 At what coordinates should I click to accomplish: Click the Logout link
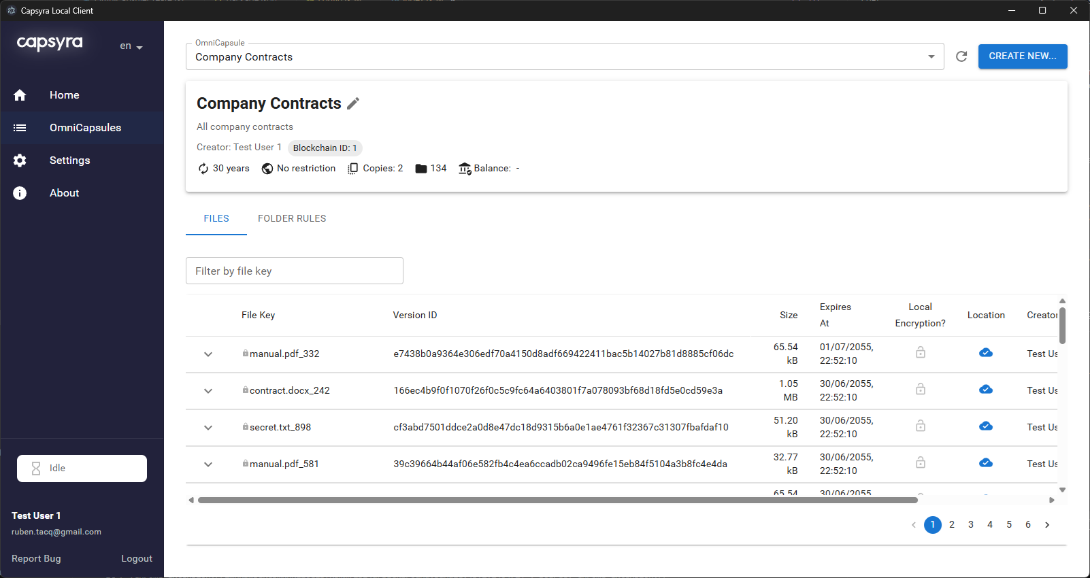pyautogui.click(x=137, y=559)
